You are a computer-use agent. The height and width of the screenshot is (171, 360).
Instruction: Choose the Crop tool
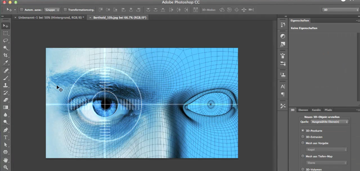point(5,55)
